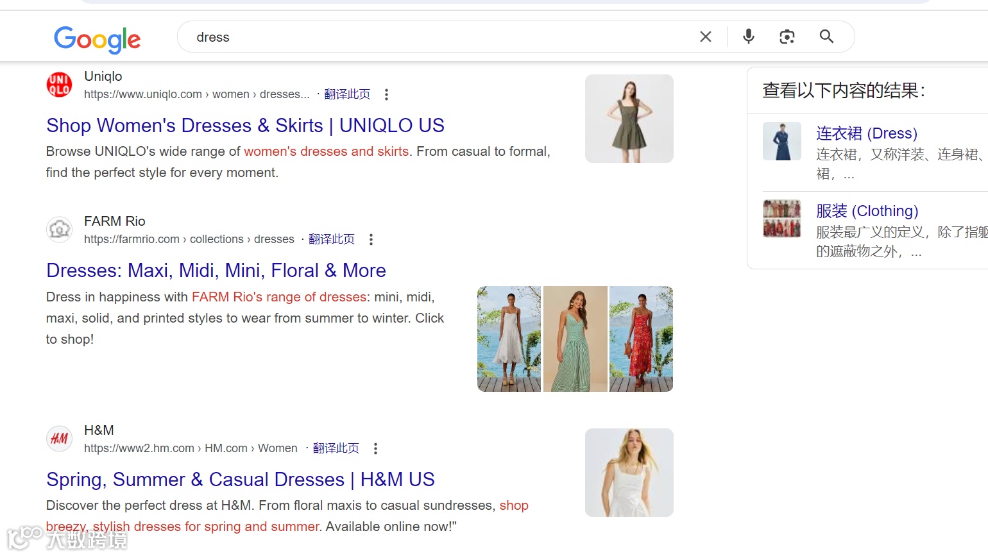This screenshot has height=556, width=988.
Task: View the Uniqlo green dress thumbnail
Action: (629, 119)
